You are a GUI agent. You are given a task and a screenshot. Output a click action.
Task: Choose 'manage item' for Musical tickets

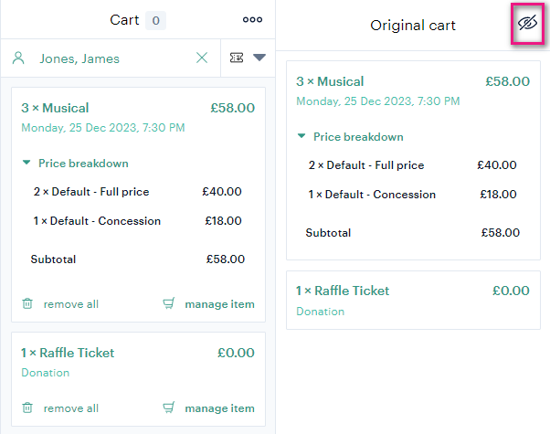(219, 304)
